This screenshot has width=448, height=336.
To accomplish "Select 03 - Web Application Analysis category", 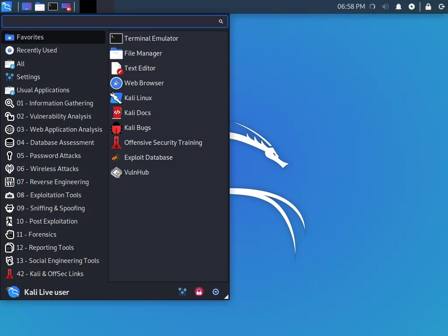I will point(53,129).
